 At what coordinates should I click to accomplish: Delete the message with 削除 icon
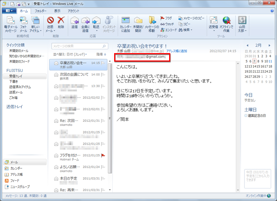[61, 22]
